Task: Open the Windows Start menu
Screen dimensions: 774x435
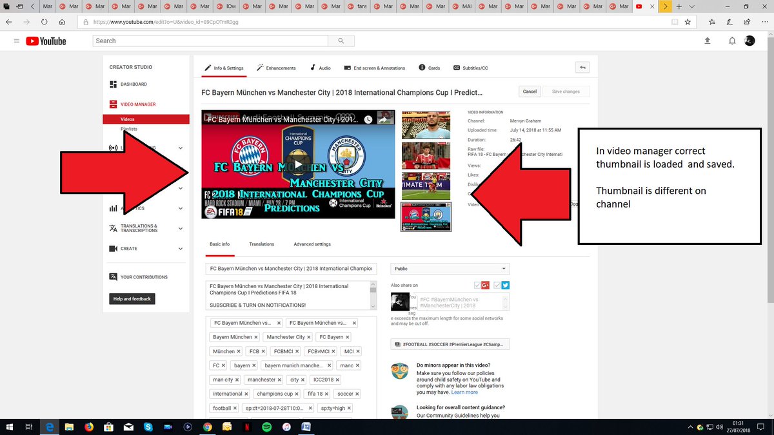Action: point(10,427)
